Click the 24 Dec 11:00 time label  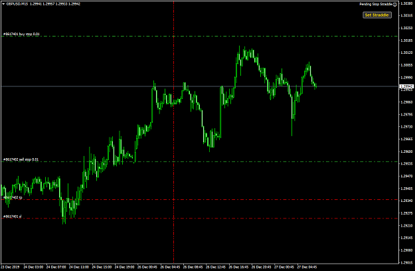(79, 267)
